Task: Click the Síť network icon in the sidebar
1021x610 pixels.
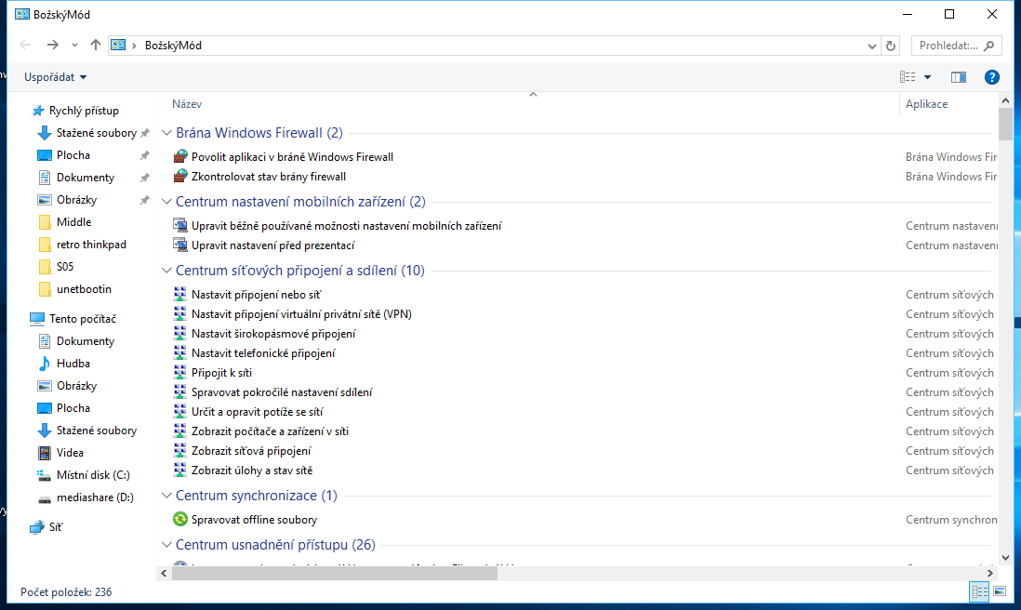Action: tap(37, 527)
